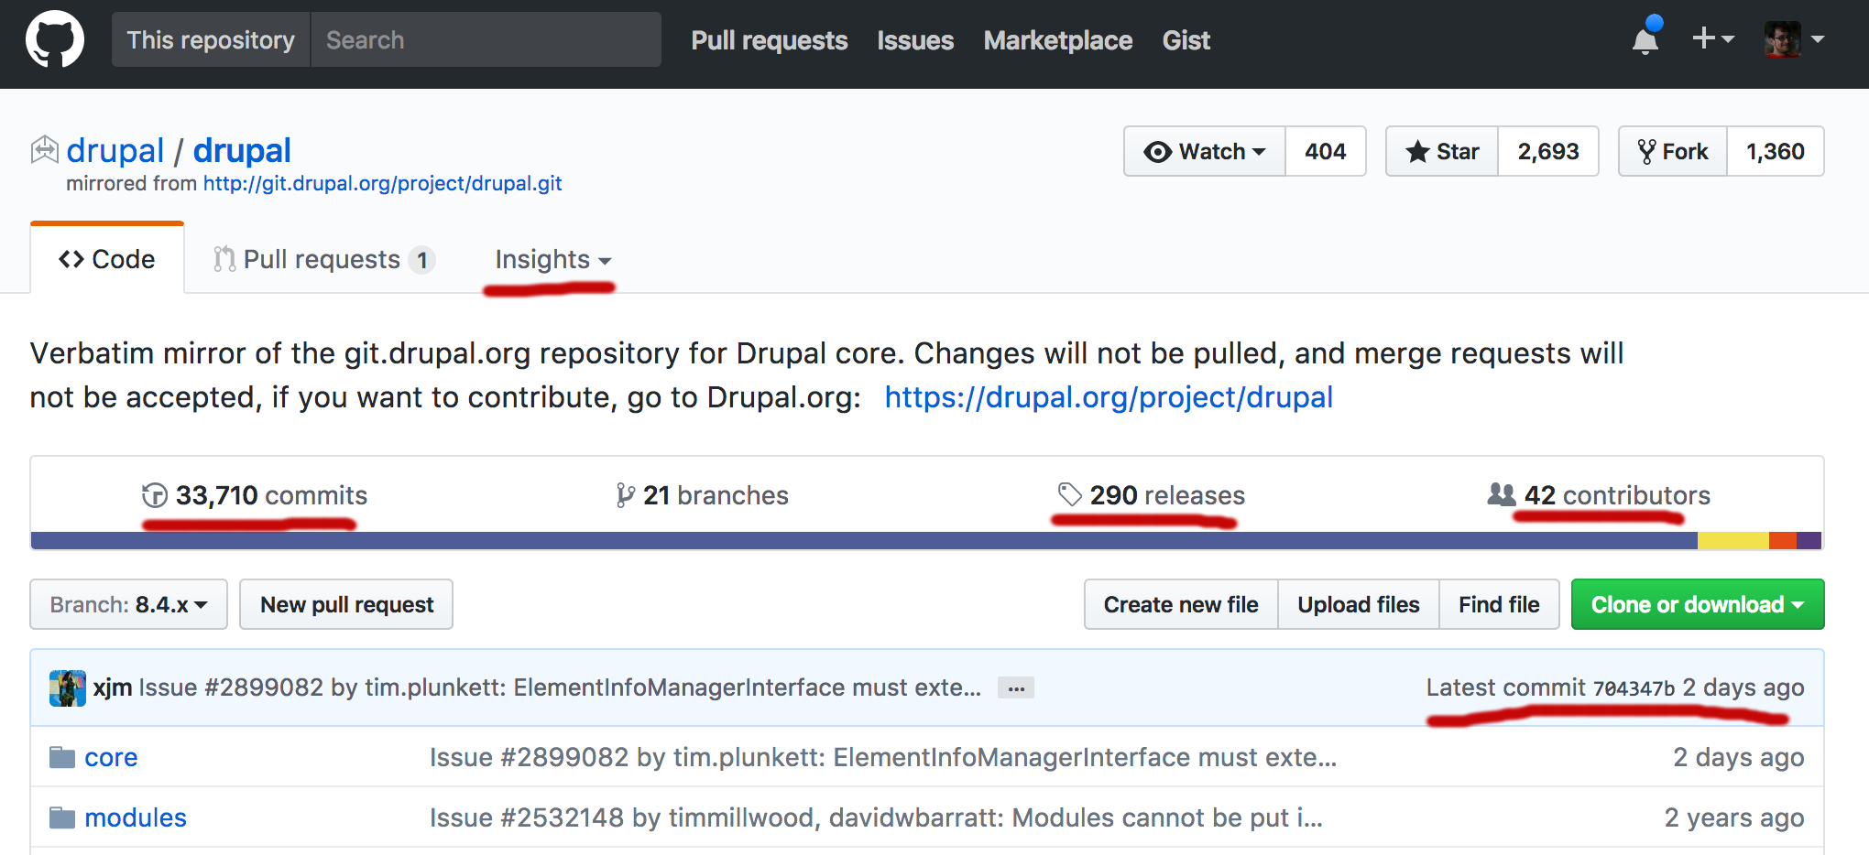Switch to the Code tab
The height and width of the screenshot is (855, 1869).
(107, 259)
